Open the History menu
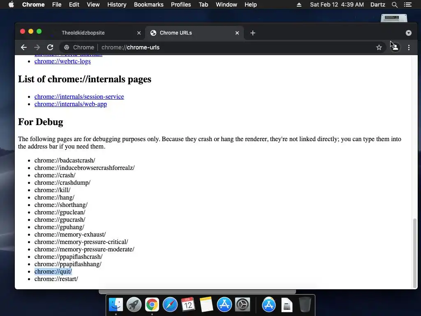421x316 pixels. (x=117, y=5)
